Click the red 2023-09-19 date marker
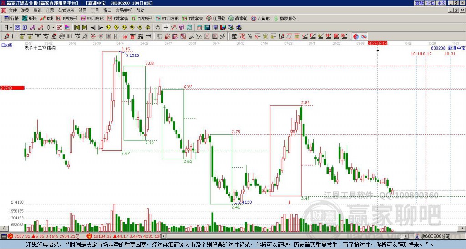466x249 pixels. [377, 43]
